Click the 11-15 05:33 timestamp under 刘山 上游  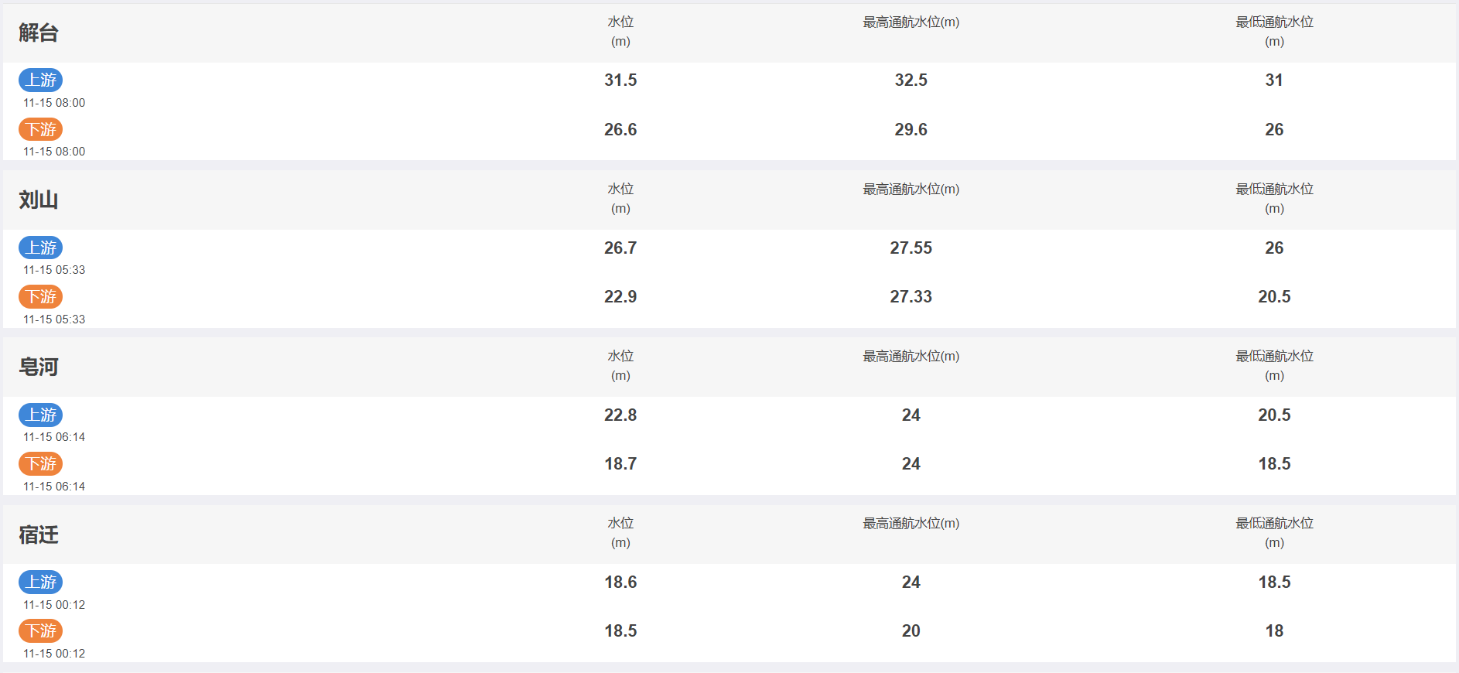[x=54, y=270]
